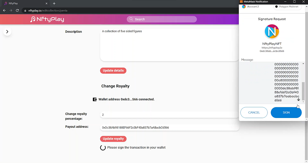The height and width of the screenshot is (163, 308).
Task: Maximize the MetaMask Notification window
Action: tap(294, 2)
